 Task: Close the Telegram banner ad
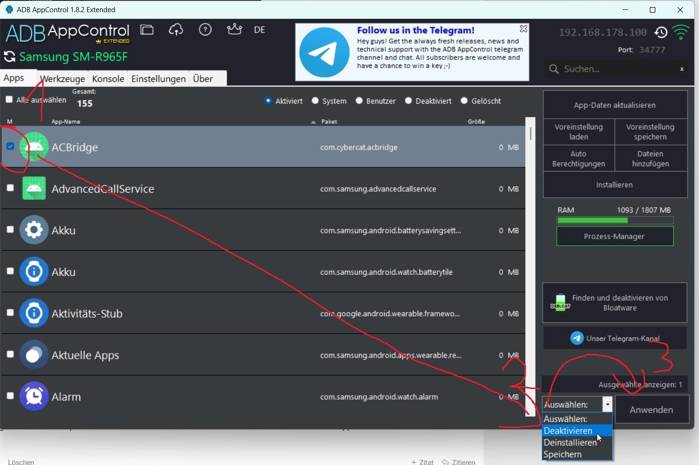coord(524,29)
